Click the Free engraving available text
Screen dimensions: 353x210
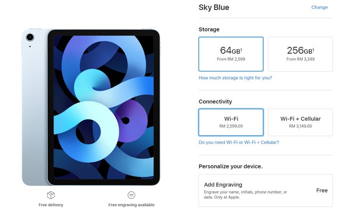click(131, 205)
